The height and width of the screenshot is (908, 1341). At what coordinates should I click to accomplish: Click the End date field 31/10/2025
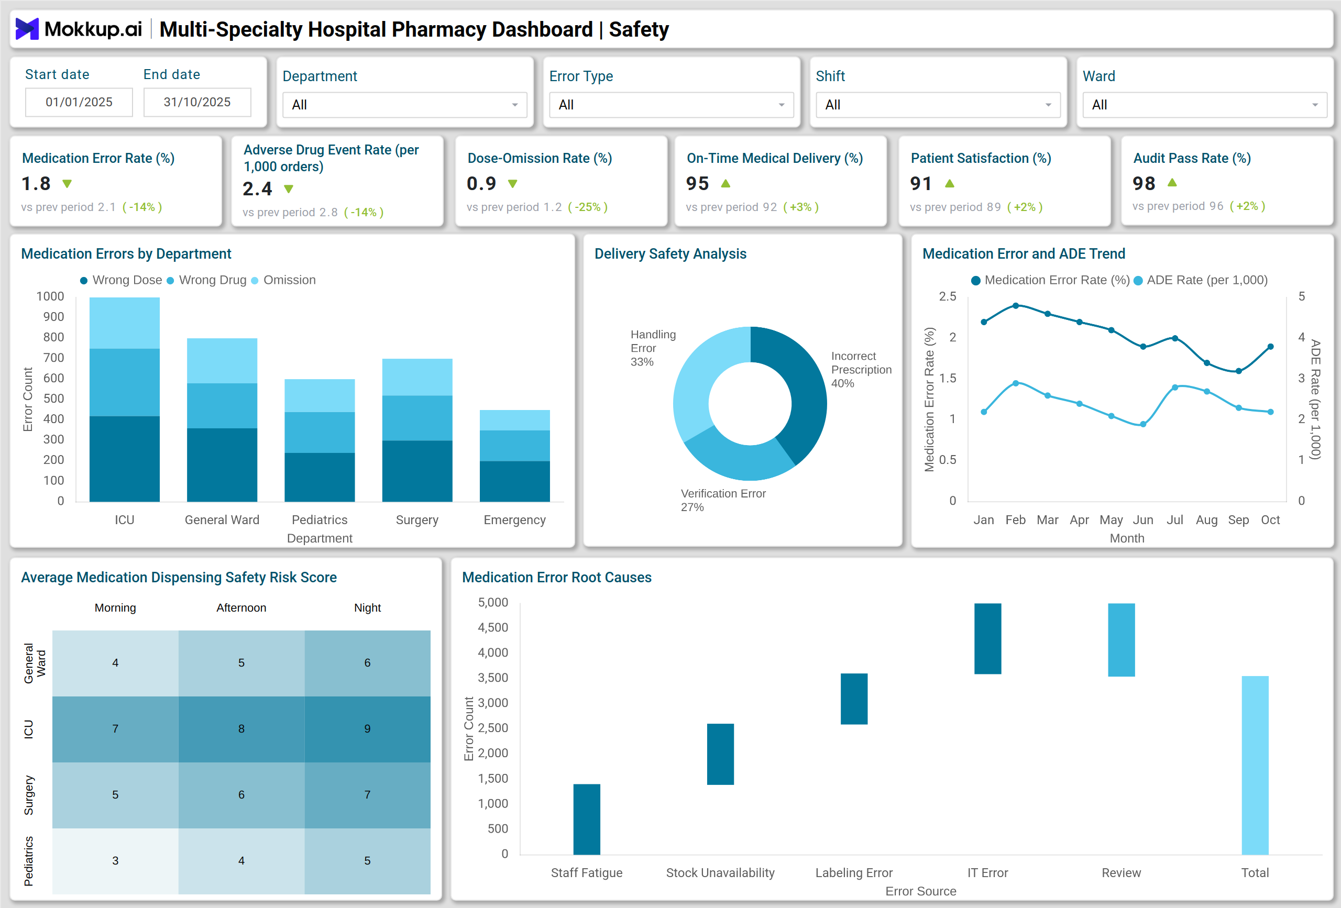(197, 102)
